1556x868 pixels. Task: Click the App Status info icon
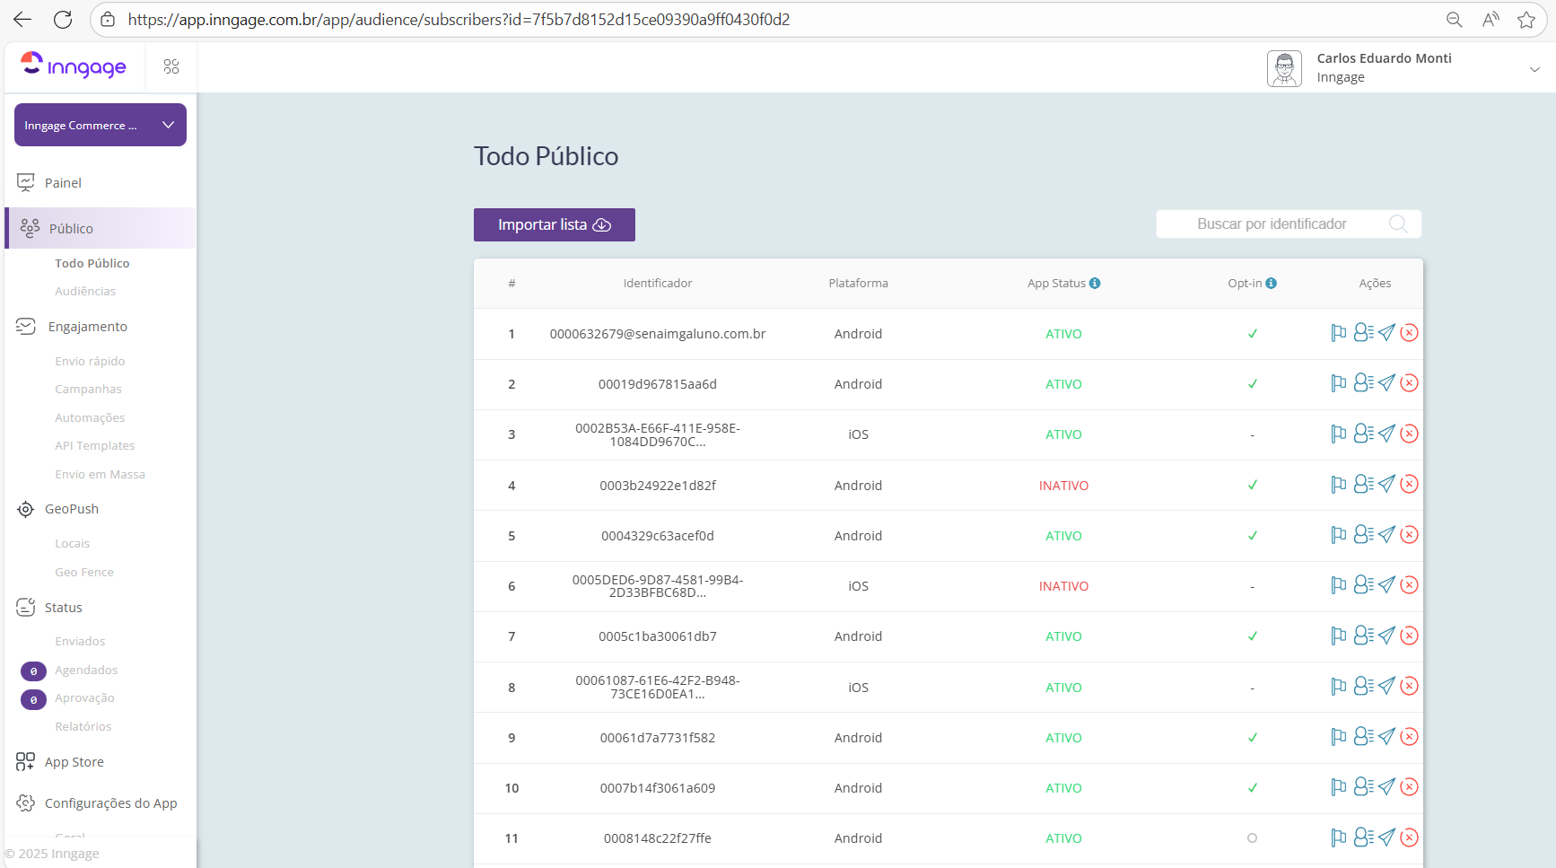tap(1095, 284)
